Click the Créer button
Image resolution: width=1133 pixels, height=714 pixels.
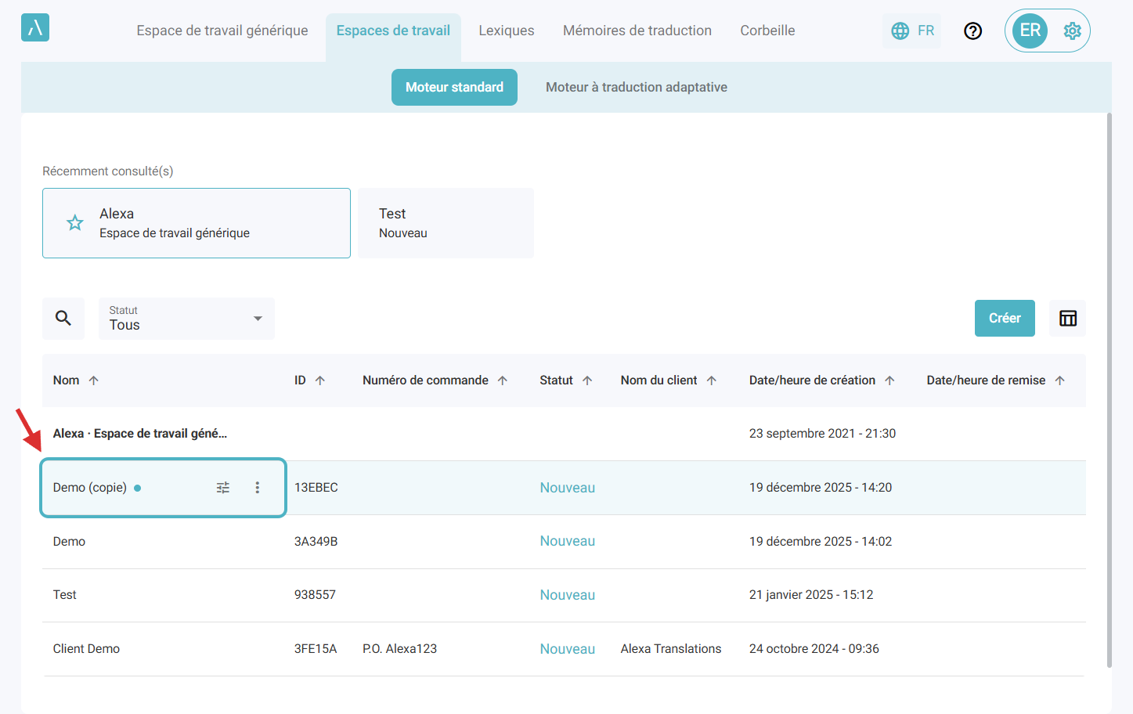point(1004,318)
